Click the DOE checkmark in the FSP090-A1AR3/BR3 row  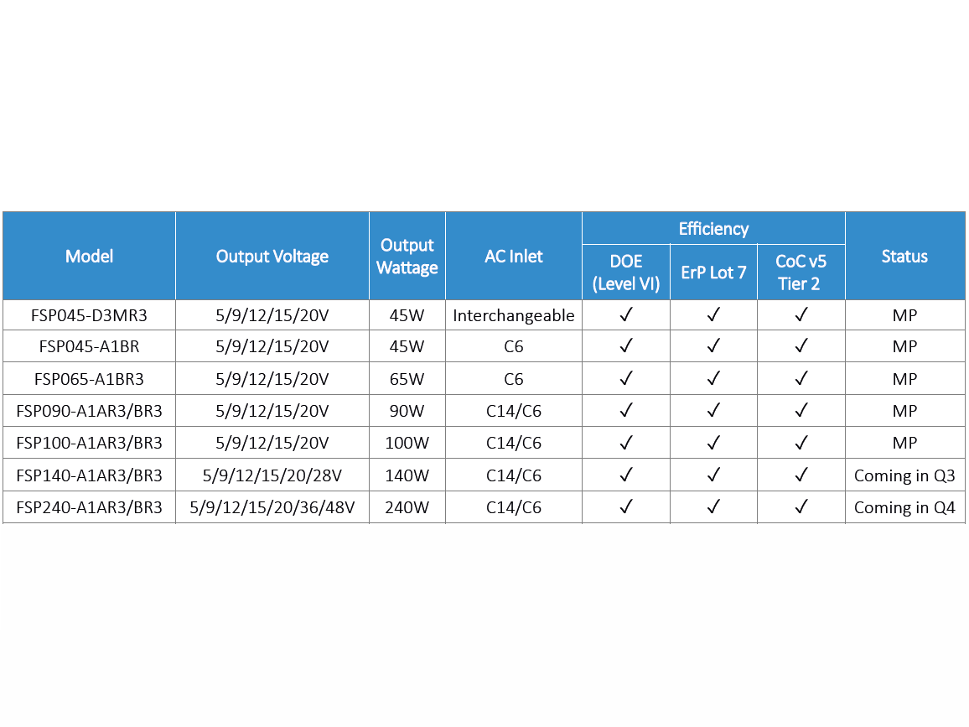pos(626,411)
